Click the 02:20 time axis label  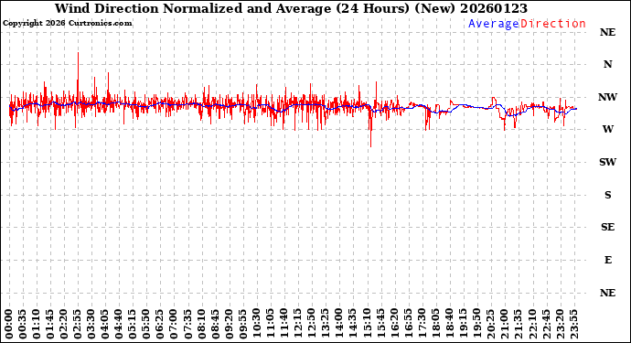coord(64,324)
